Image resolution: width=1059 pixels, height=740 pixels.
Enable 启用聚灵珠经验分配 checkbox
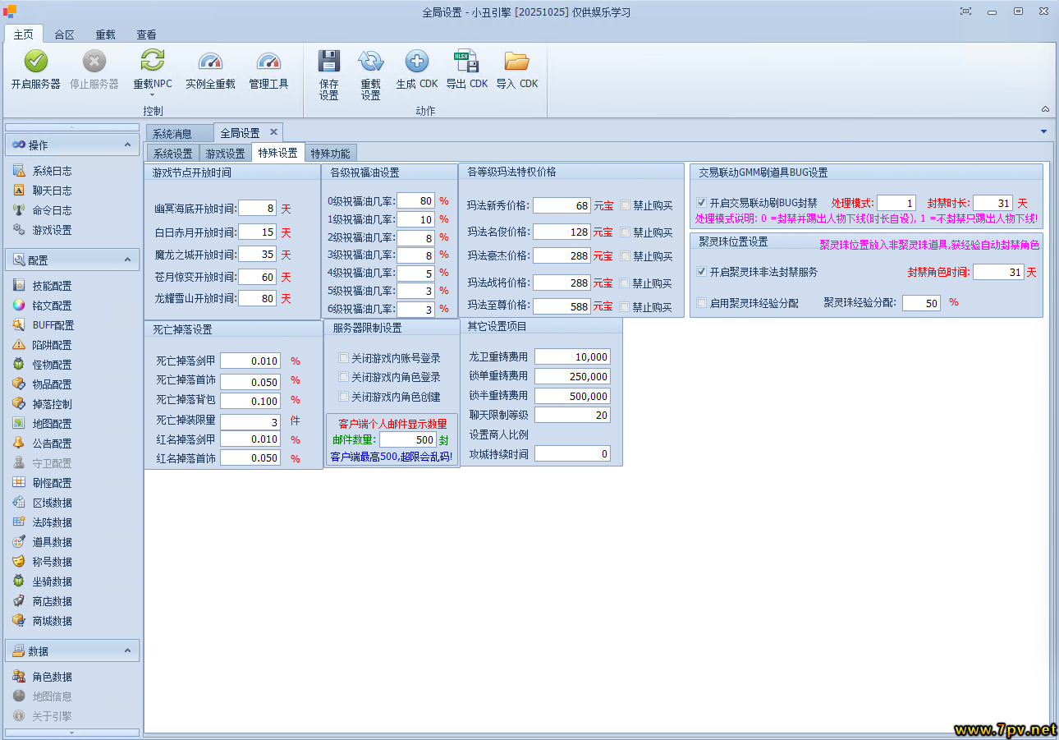pos(701,303)
